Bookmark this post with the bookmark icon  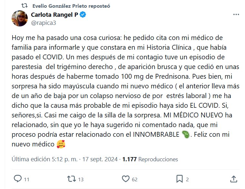pyautogui.click(x=179, y=178)
